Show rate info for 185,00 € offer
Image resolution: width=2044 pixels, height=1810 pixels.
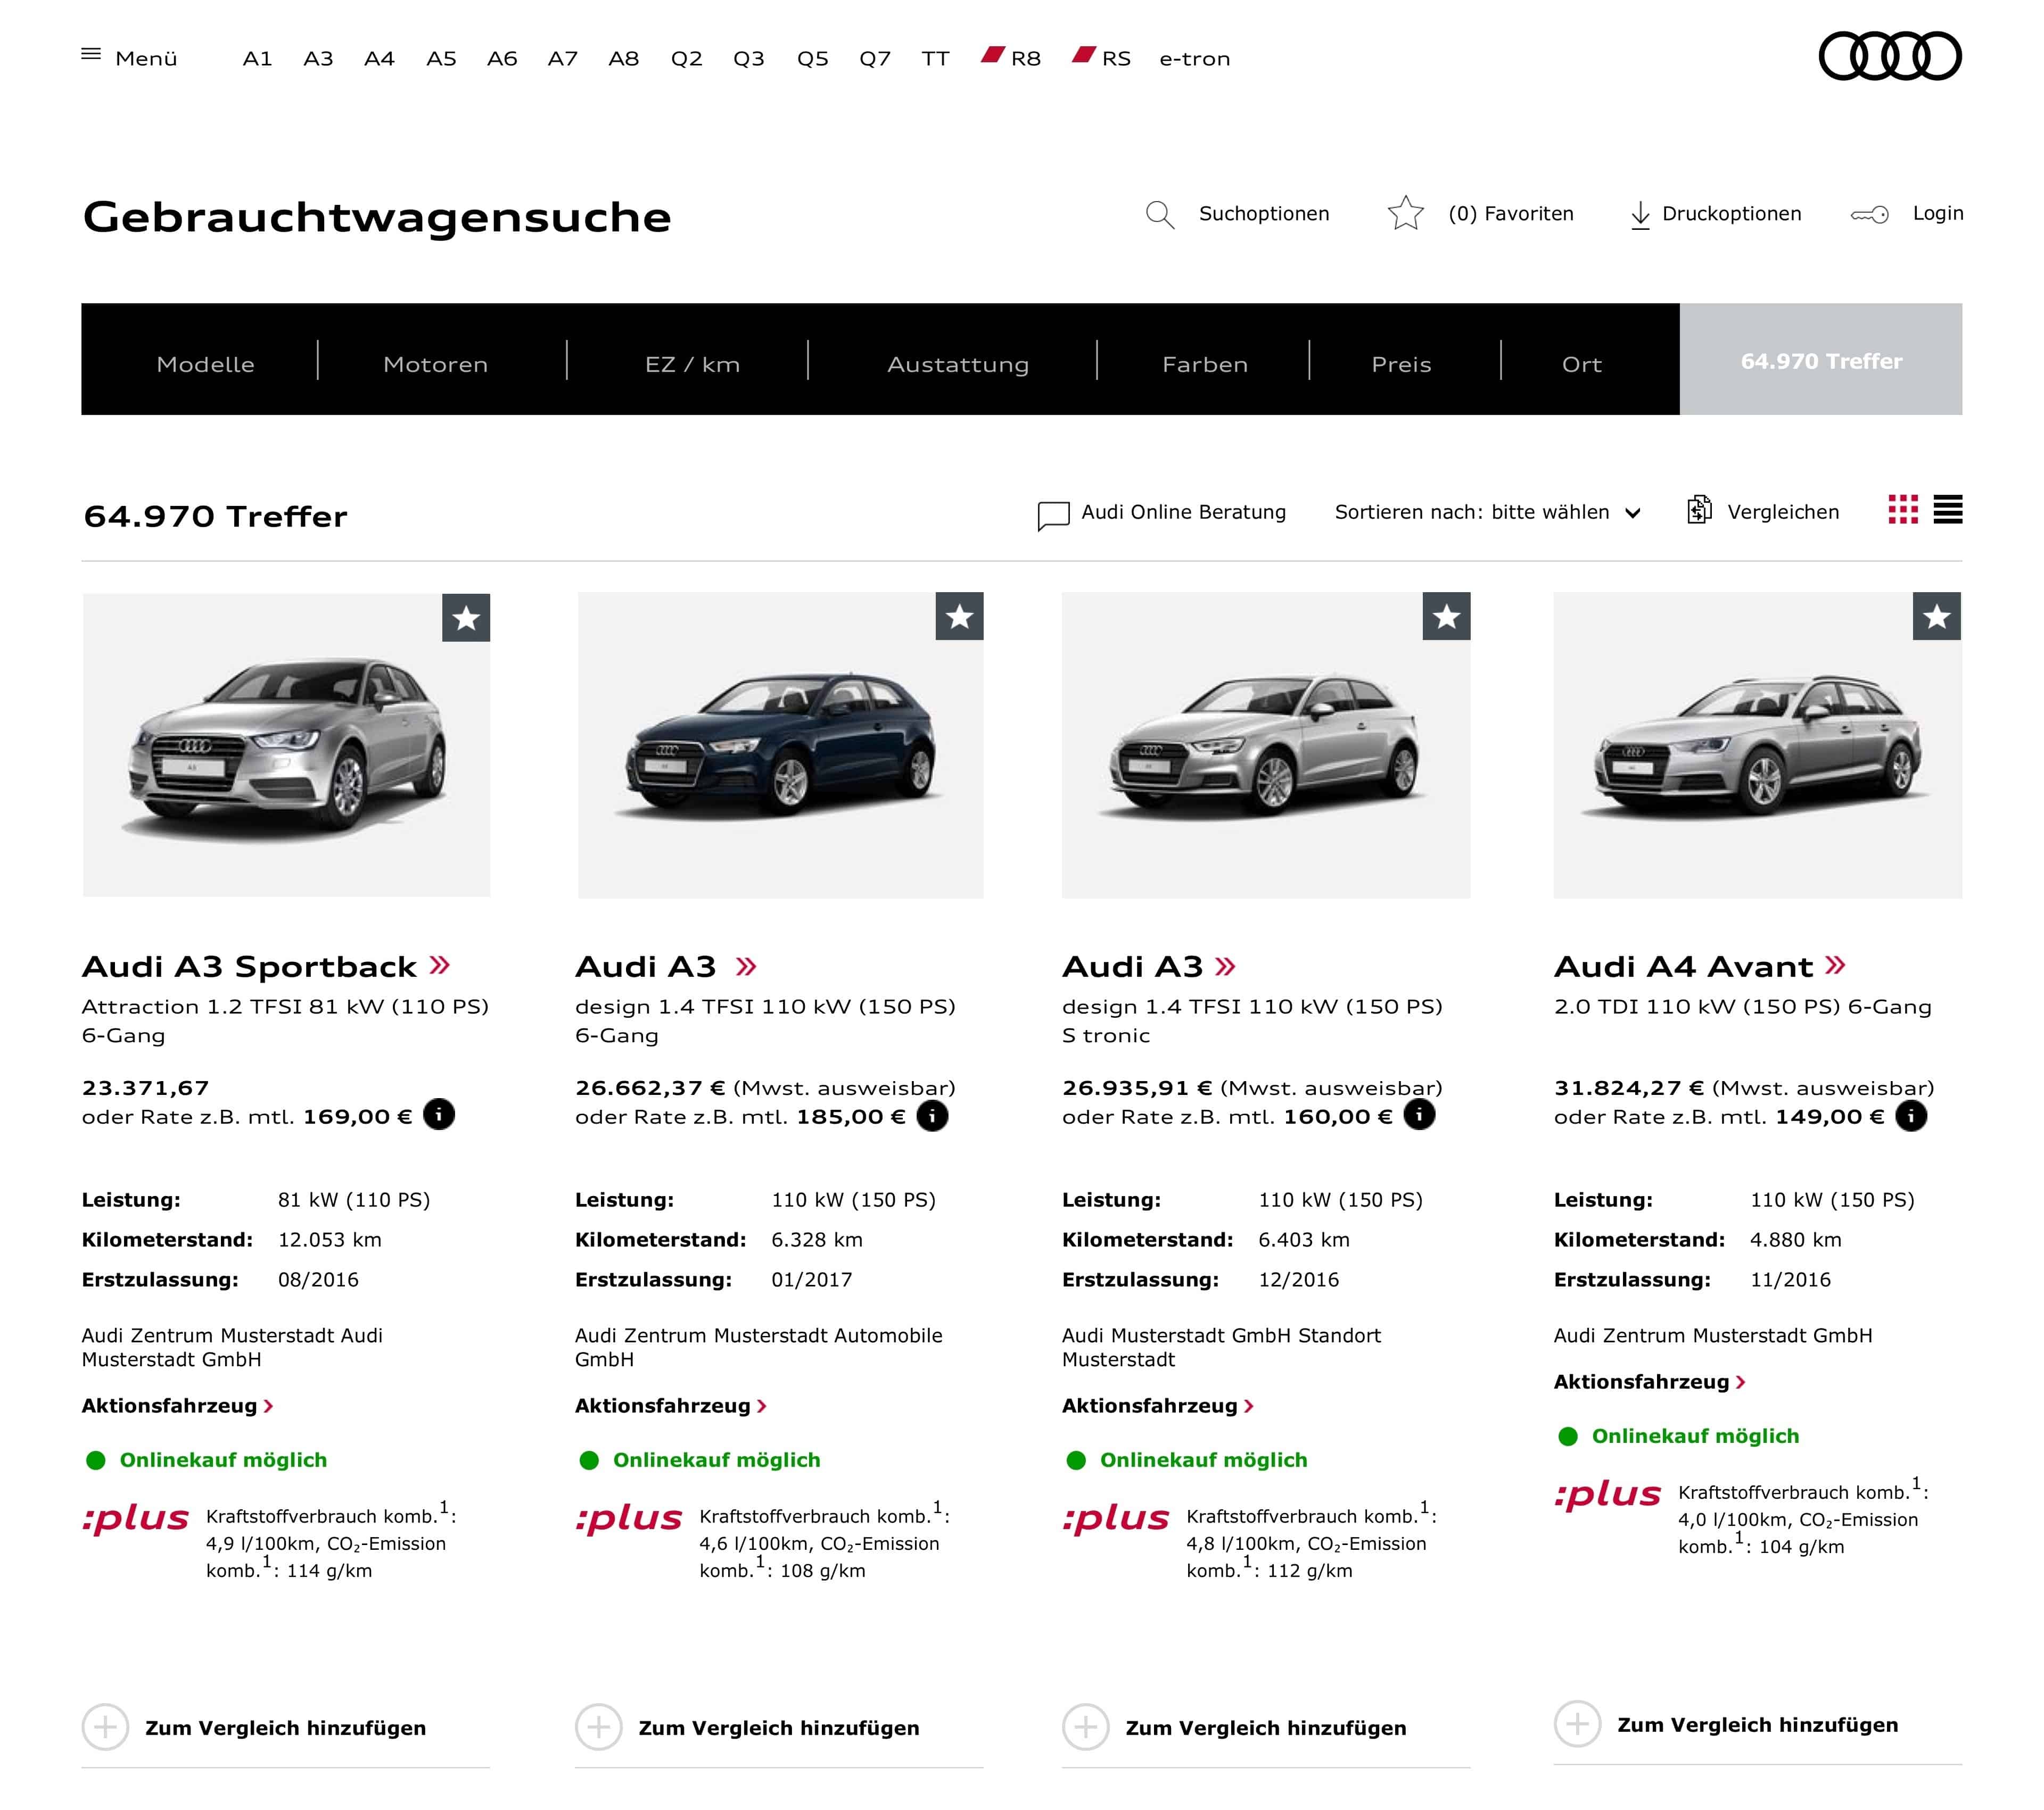point(932,1116)
